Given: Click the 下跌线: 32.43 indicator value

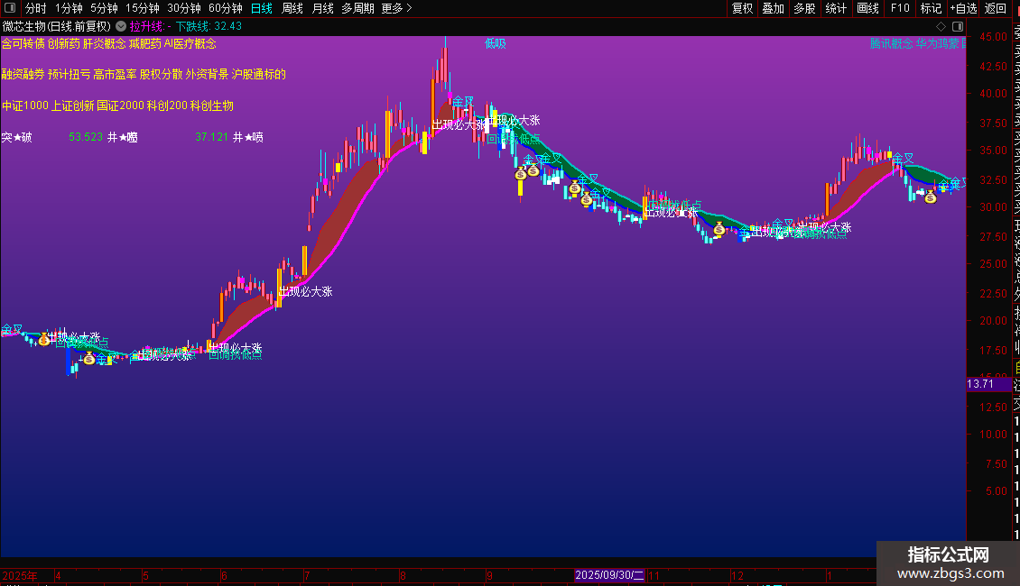Looking at the screenshot, I should pos(209,27).
